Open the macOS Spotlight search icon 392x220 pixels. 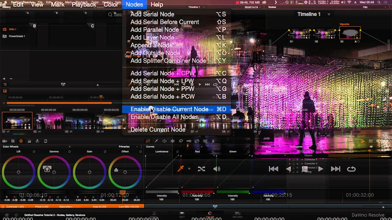point(379,2)
